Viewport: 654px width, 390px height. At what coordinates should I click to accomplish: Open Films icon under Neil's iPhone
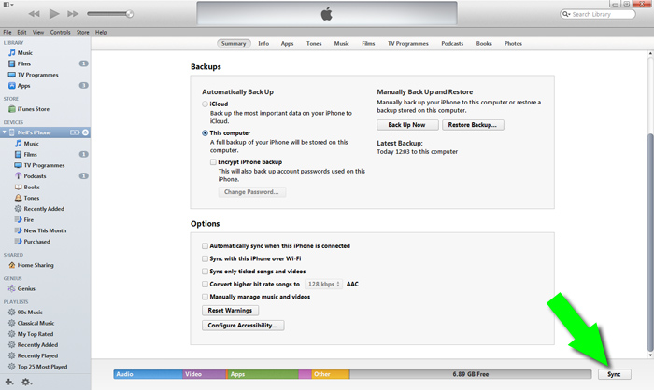coord(19,154)
